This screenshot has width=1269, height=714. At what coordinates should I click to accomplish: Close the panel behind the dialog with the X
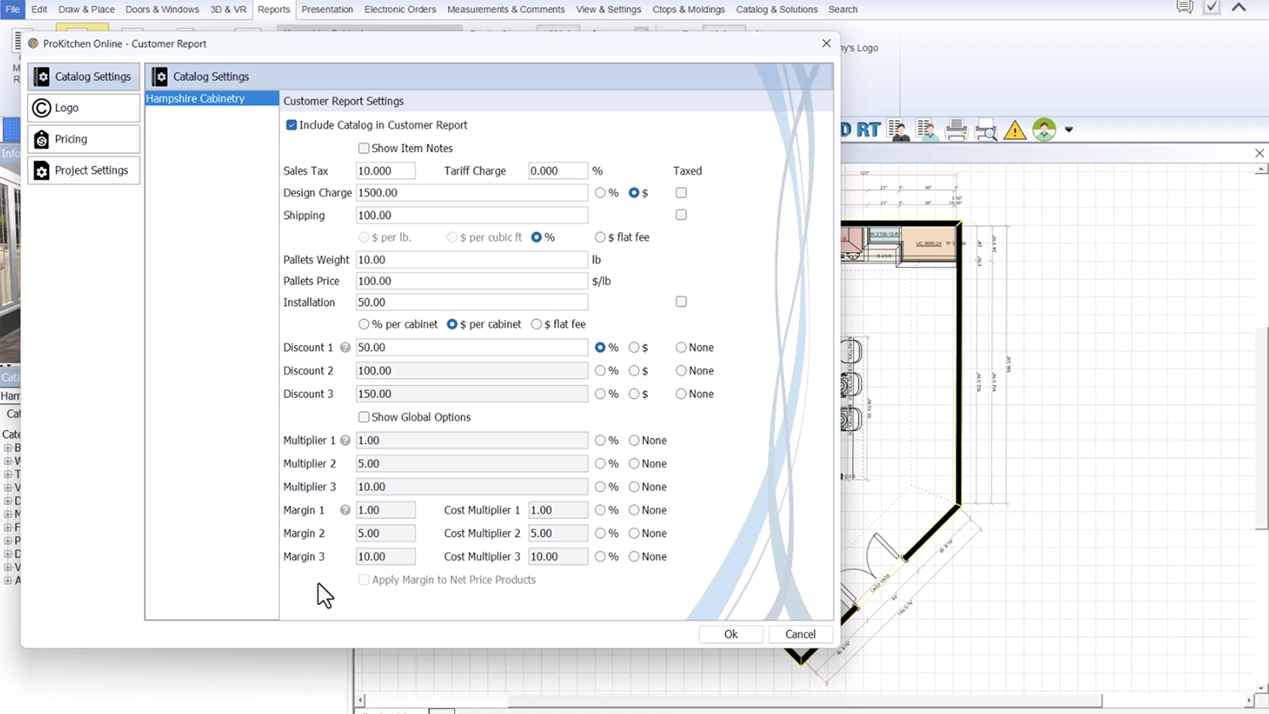click(x=1259, y=153)
